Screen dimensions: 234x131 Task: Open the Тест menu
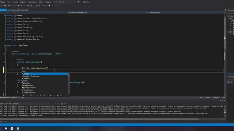coord(9,2)
